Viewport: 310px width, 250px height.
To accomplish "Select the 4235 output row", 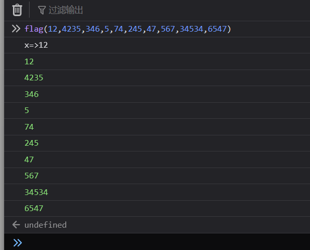I will pyautogui.click(x=157, y=78).
